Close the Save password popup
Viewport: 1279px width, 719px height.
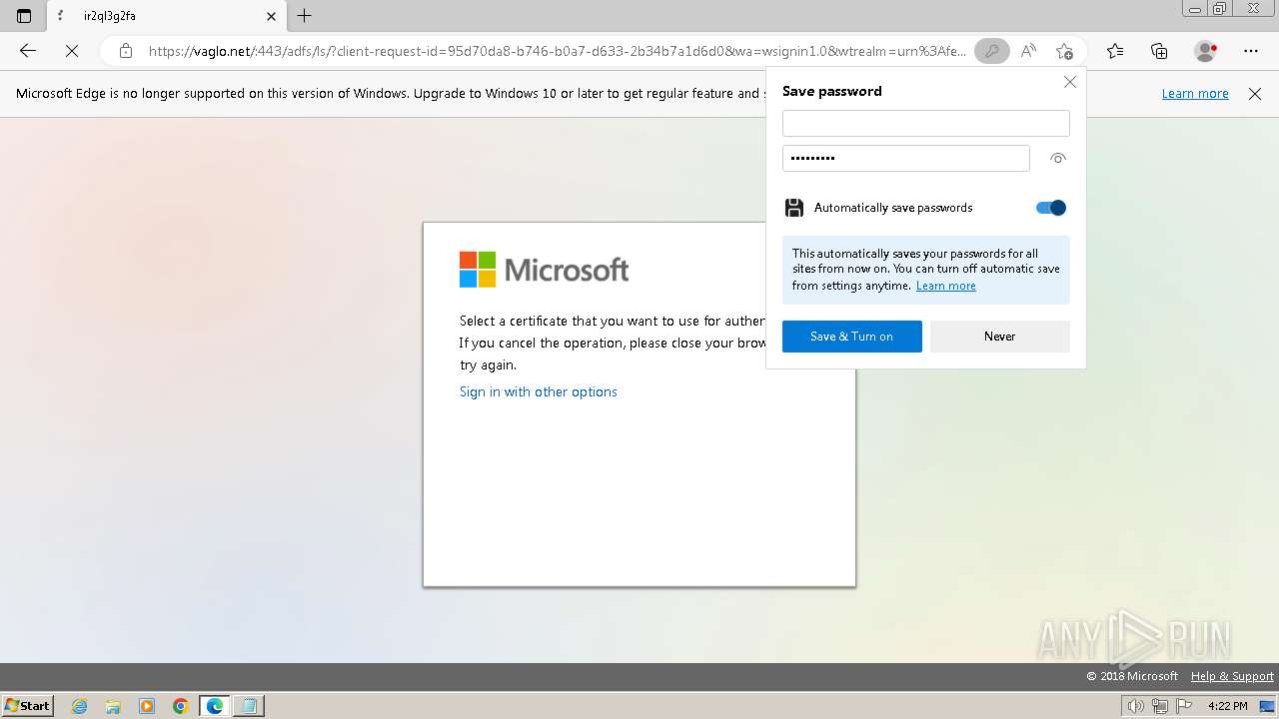(x=1070, y=82)
